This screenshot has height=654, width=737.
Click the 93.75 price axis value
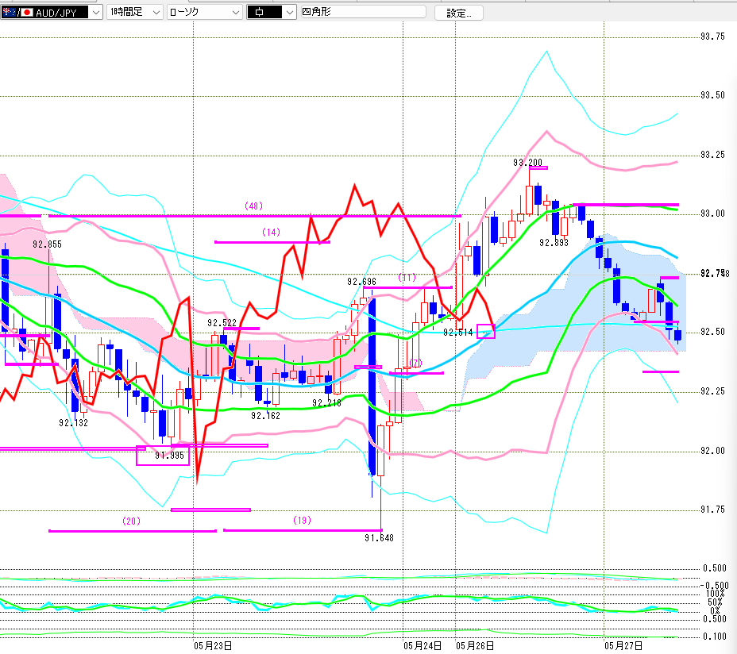pyautogui.click(x=712, y=37)
